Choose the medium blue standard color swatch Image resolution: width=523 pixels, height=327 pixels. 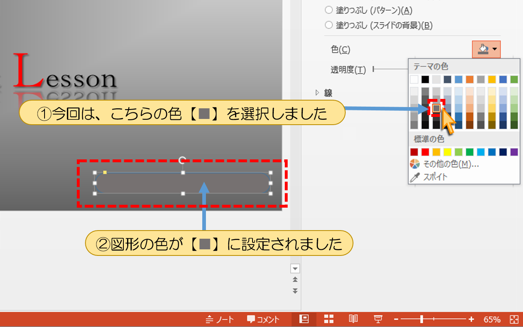492,152
